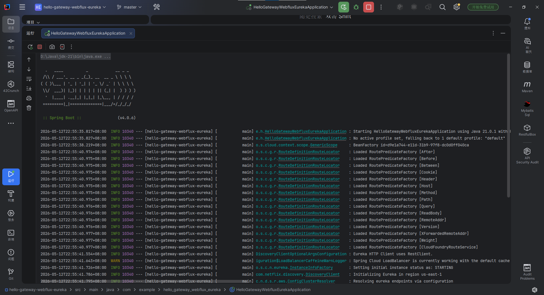Close the HelloGatewayWebfluxEurekaApplication run tab
Image resolution: width=544 pixels, height=295 pixels.
point(131,33)
